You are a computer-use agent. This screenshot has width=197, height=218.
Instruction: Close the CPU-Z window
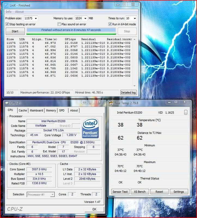pos(100,102)
